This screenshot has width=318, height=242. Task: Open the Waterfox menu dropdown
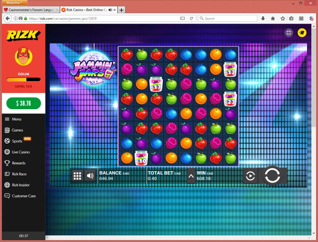click(15, 3)
